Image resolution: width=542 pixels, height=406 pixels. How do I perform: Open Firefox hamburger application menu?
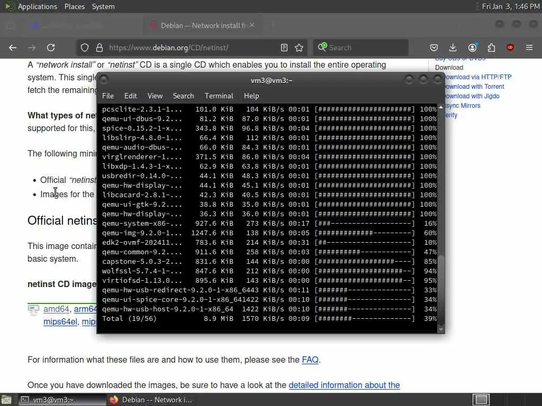tap(529, 48)
